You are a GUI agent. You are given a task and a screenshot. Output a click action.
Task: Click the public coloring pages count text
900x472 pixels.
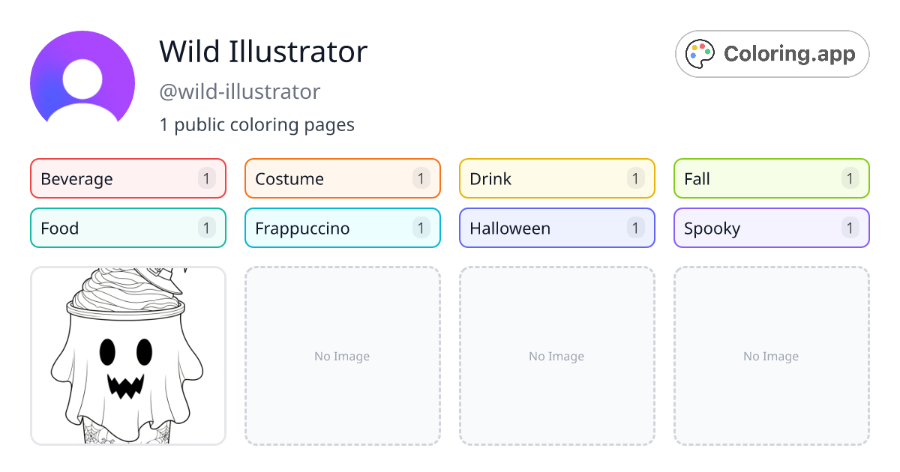[x=256, y=124]
